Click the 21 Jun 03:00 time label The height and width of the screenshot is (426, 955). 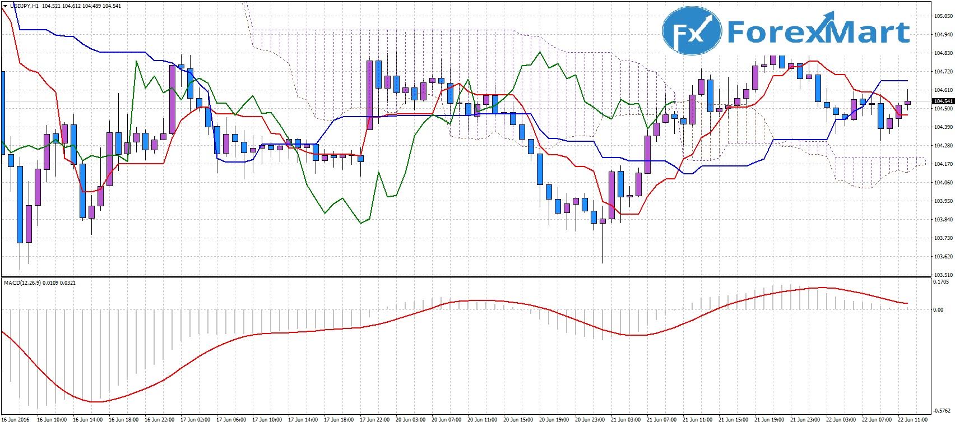[626, 419]
